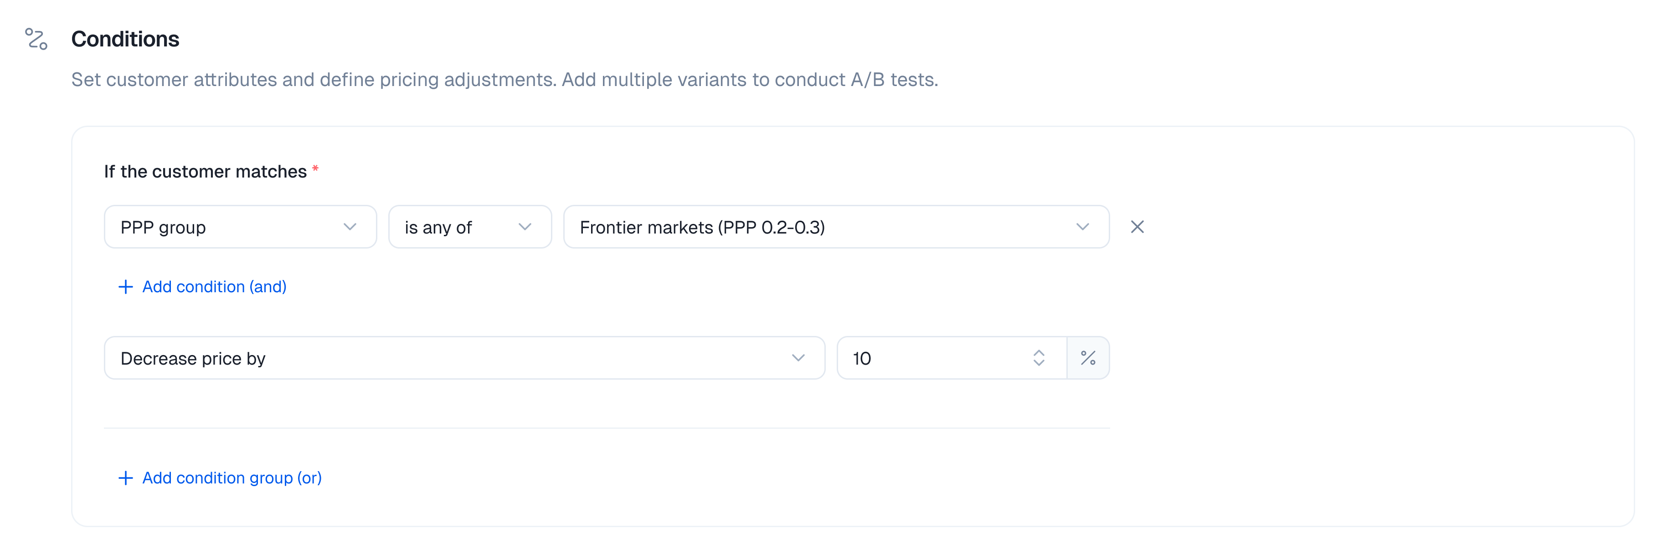The width and height of the screenshot is (1657, 549).
Task: Increment the price value using up arrow
Action: point(1038,353)
